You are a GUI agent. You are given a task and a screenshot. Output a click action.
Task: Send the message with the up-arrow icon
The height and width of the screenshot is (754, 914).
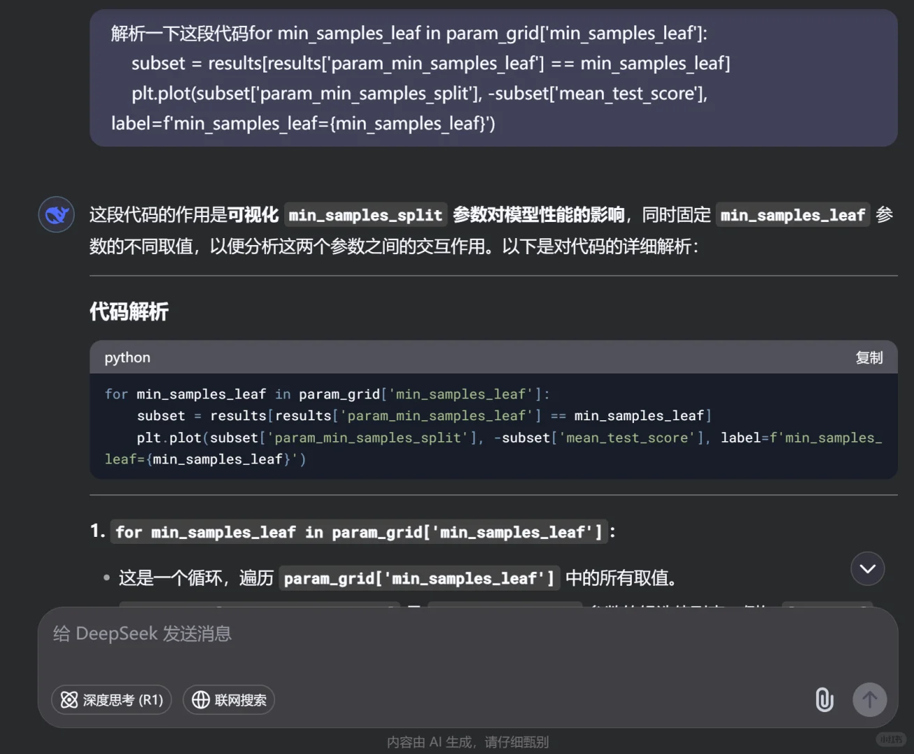(x=869, y=700)
